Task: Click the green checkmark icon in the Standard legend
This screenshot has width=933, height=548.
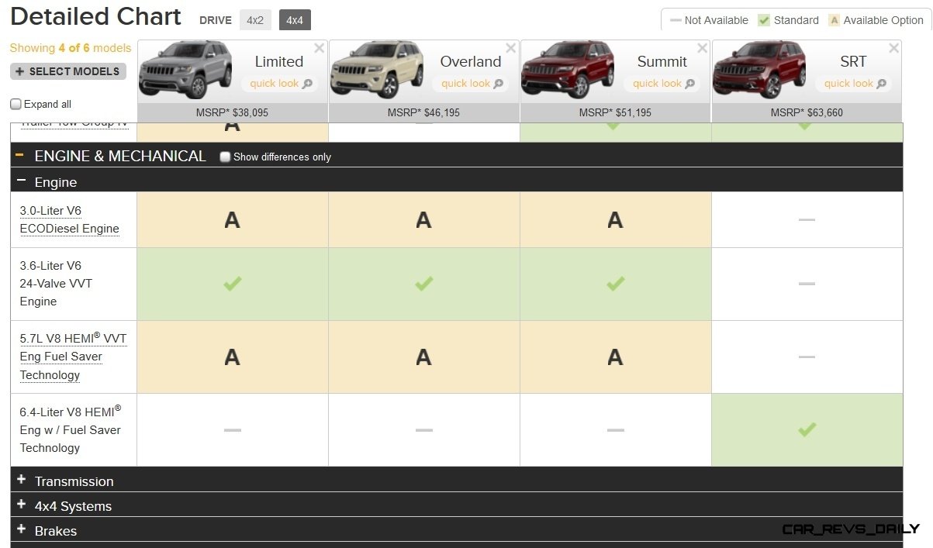Action: point(764,20)
